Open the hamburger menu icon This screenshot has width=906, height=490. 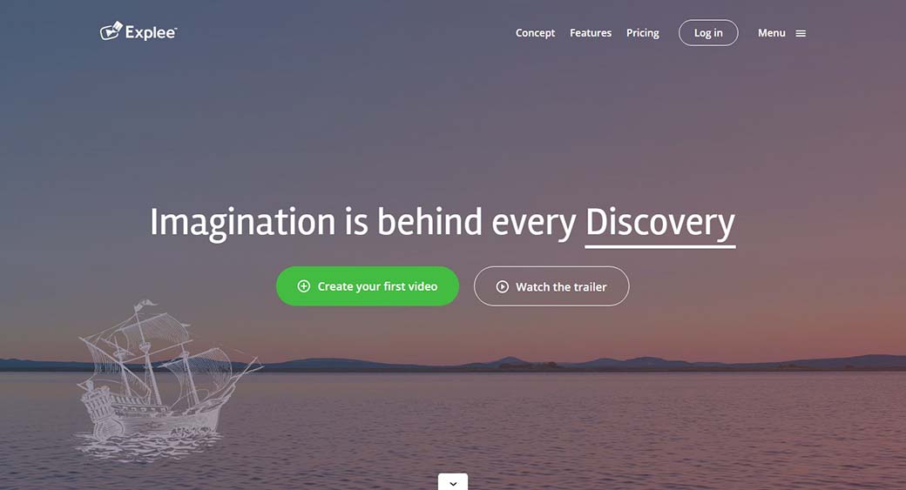point(801,33)
